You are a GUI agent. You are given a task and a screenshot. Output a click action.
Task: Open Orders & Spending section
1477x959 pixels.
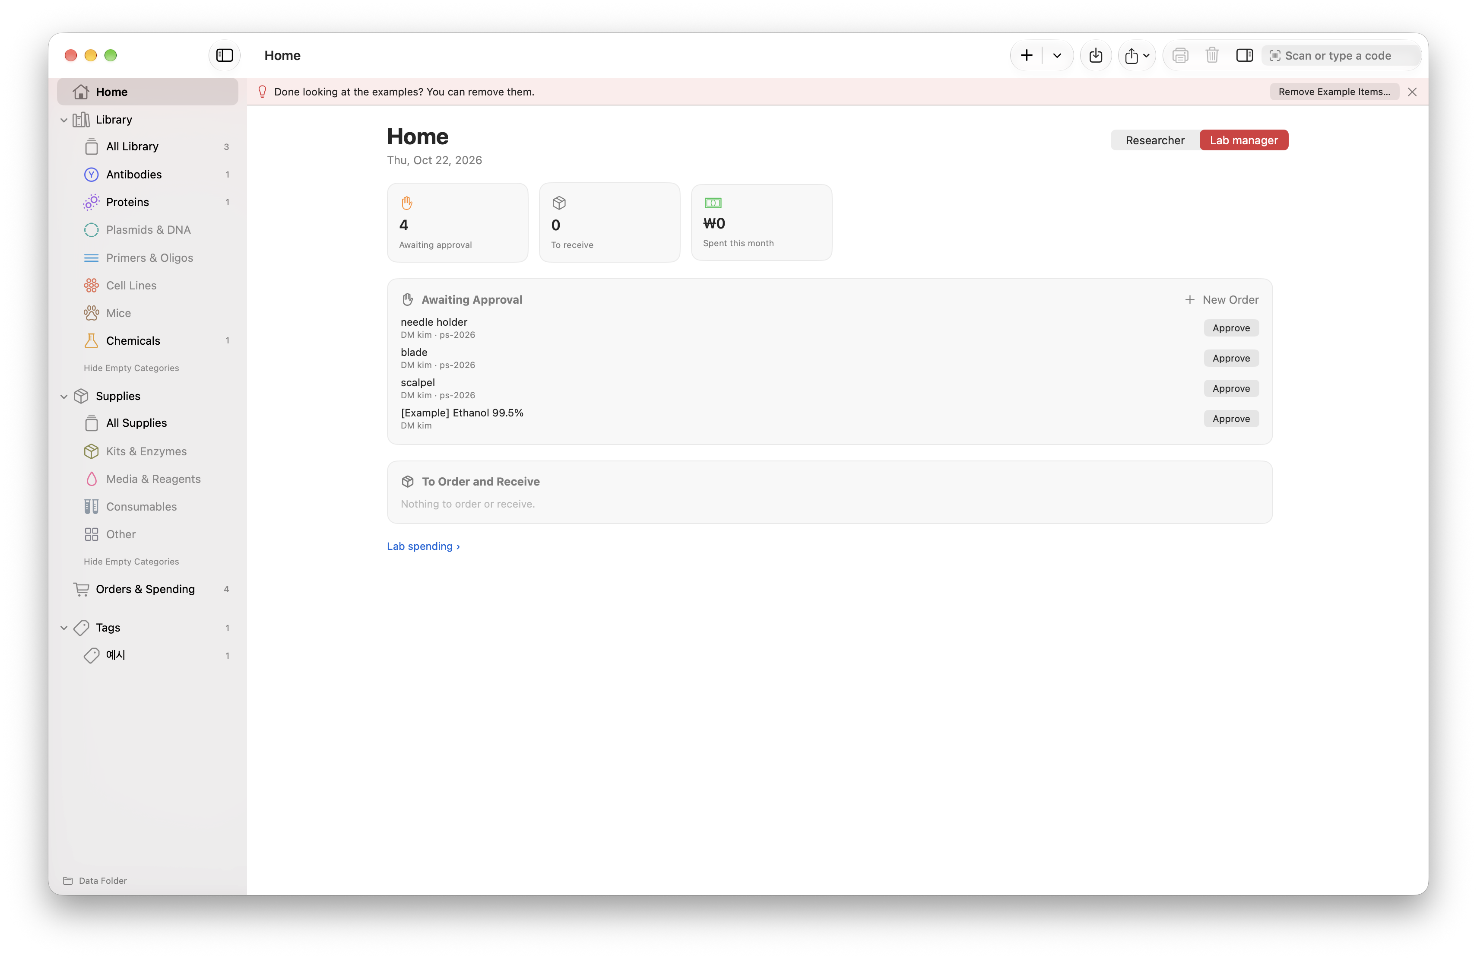148,589
